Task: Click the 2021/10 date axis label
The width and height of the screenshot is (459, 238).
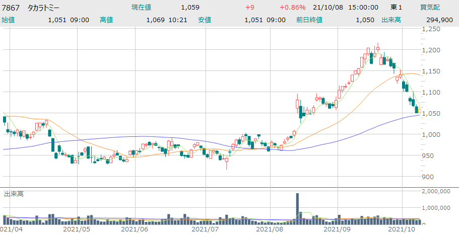Action: coord(403,229)
